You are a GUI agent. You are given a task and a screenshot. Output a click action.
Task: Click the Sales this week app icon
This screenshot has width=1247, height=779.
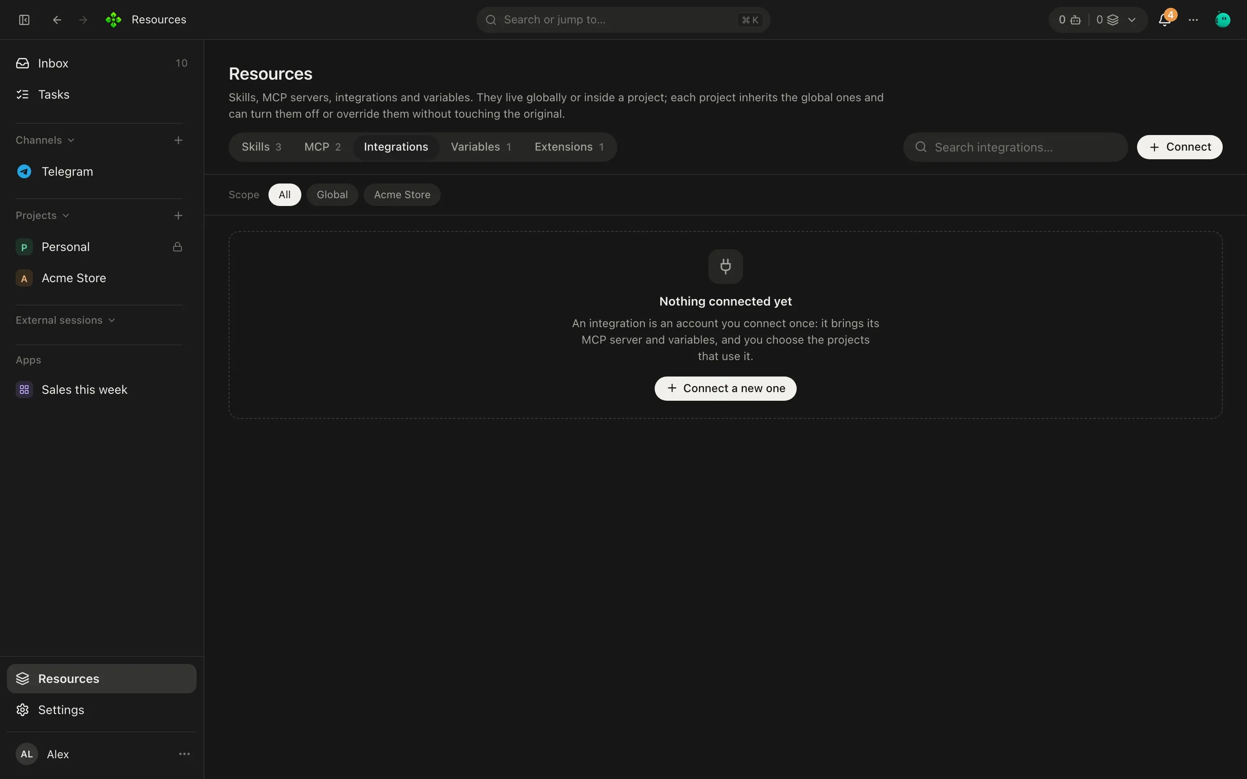pos(24,389)
